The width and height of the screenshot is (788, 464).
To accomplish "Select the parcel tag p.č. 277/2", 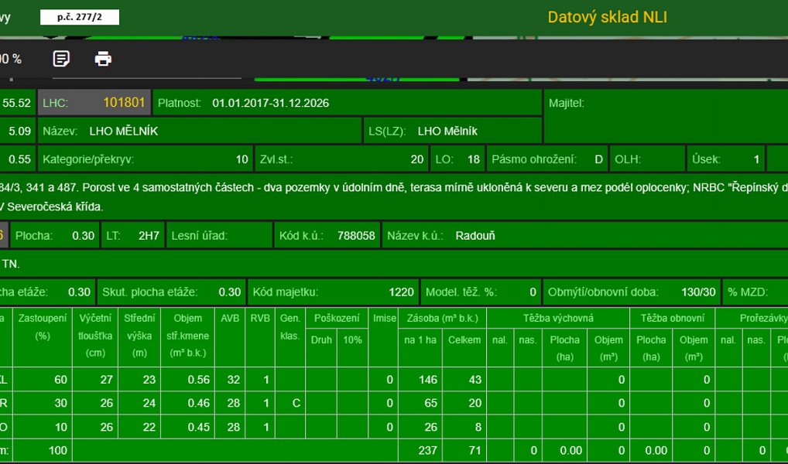I will point(80,17).
